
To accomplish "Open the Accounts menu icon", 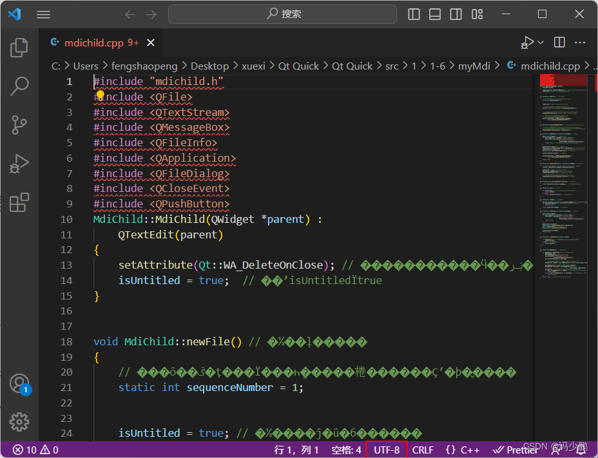I will 20,384.
